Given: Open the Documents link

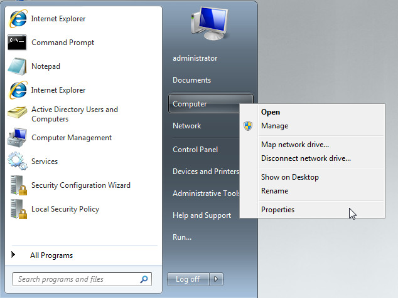Looking at the screenshot, I should [191, 80].
